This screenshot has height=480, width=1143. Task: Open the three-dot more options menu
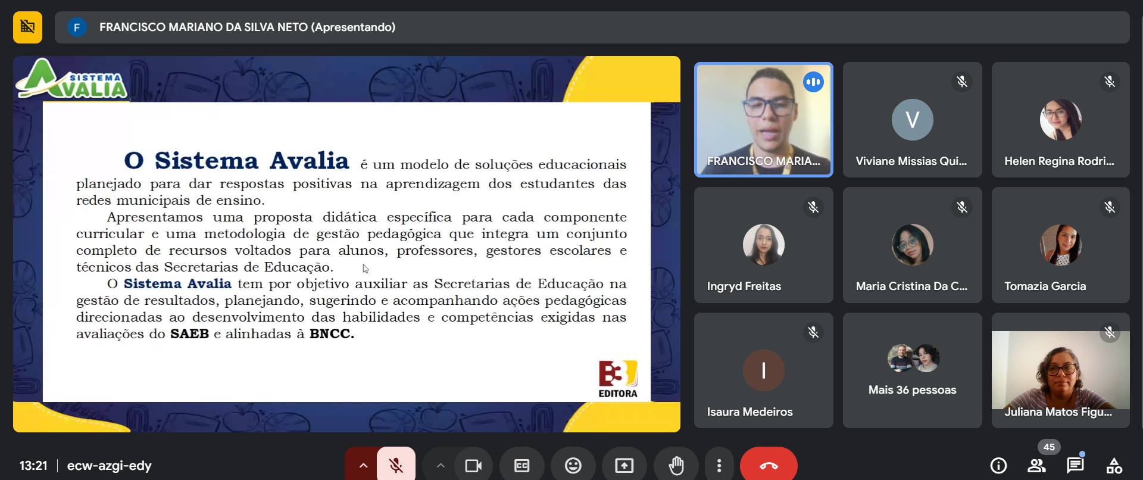click(719, 465)
